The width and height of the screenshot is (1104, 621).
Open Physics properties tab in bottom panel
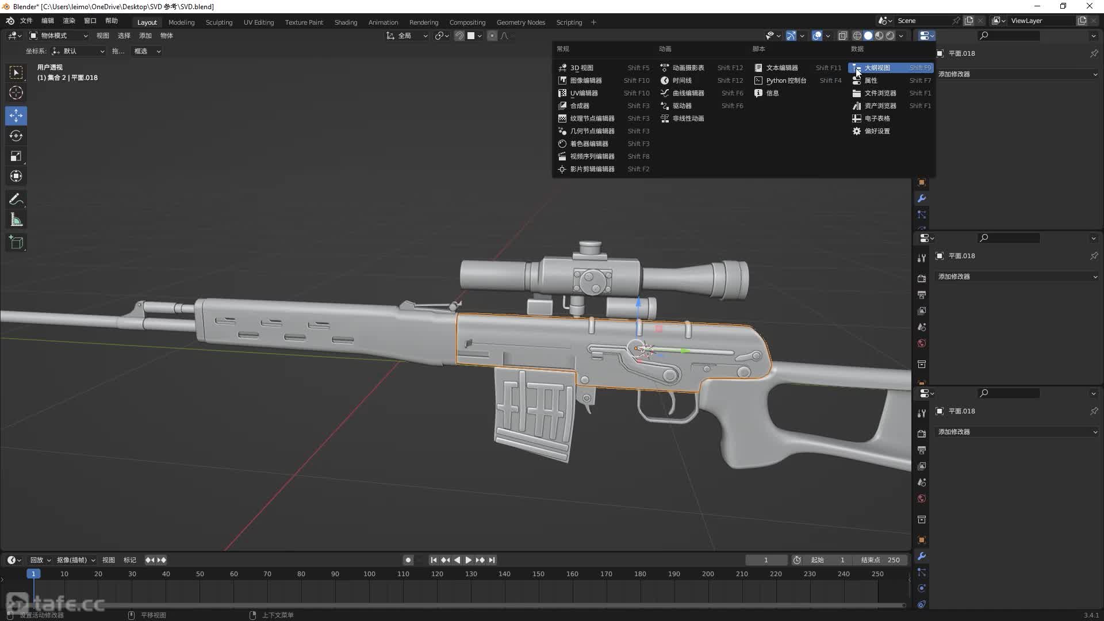[x=922, y=588]
